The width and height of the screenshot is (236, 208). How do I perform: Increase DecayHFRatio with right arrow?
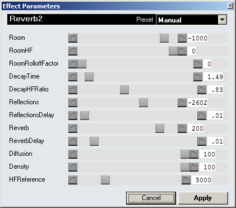pos(202,90)
